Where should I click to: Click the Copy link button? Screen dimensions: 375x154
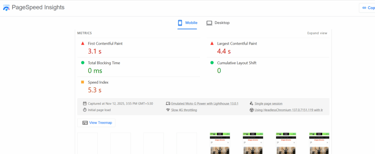367,8
